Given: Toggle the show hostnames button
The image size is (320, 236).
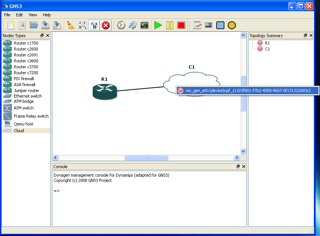Looking at the screenshot, I should coord(94,26).
